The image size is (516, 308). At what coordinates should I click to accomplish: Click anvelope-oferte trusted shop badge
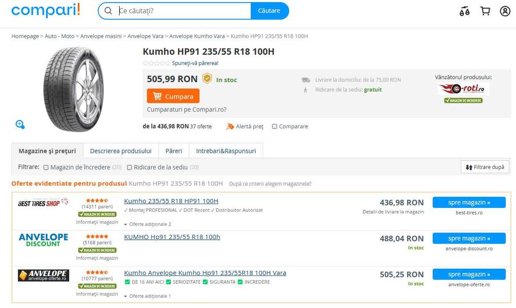[x=97, y=286]
